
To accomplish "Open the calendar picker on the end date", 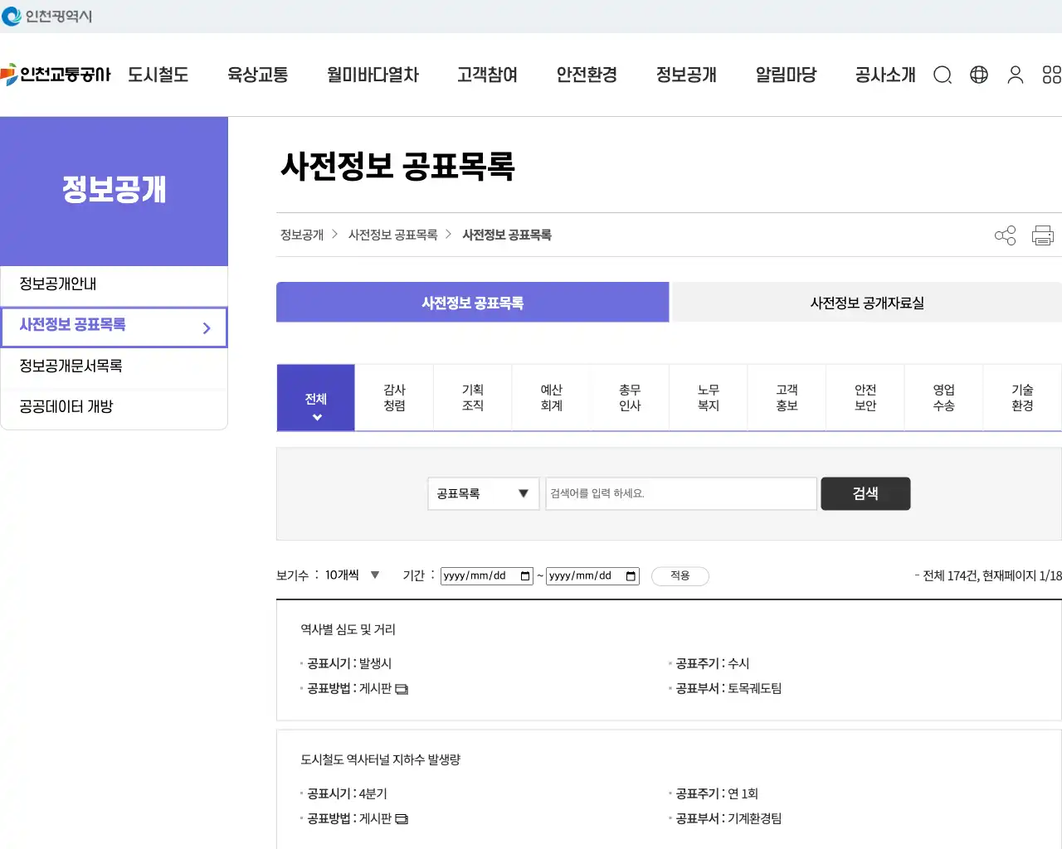I will coord(631,576).
